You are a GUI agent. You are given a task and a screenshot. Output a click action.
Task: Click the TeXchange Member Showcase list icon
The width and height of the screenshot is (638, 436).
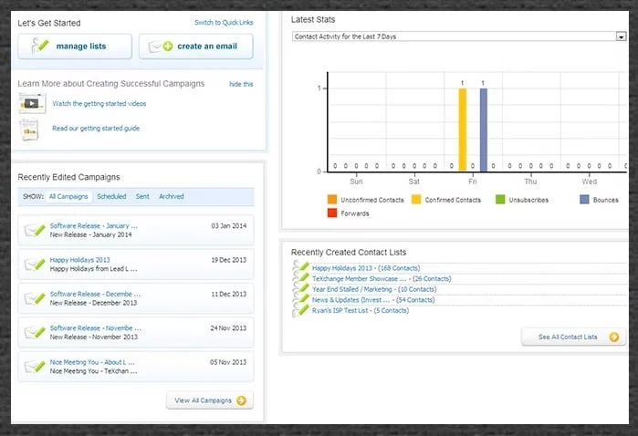click(300, 278)
